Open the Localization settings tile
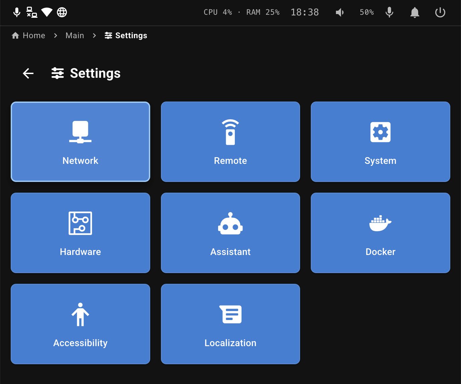The height and width of the screenshot is (384, 461). [x=230, y=324]
